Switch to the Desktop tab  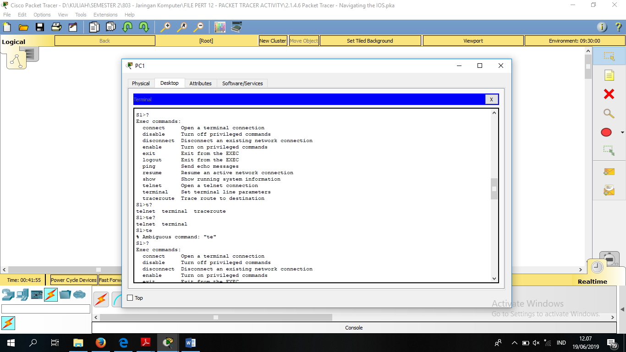pyautogui.click(x=170, y=83)
